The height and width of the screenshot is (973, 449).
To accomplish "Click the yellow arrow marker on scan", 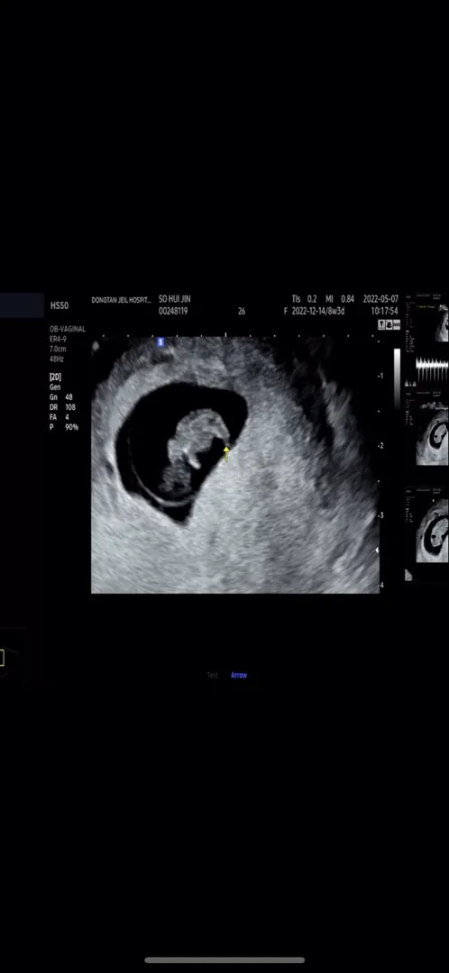I will (226, 453).
